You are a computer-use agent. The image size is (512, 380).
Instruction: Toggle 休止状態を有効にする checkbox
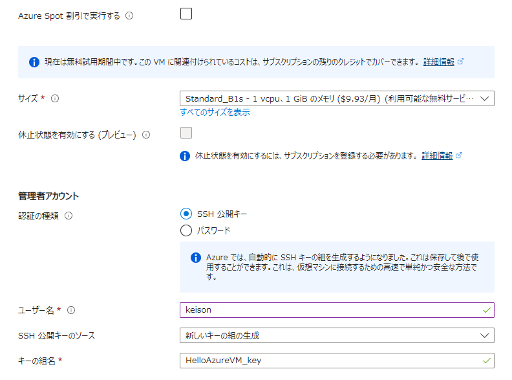(186, 133)
